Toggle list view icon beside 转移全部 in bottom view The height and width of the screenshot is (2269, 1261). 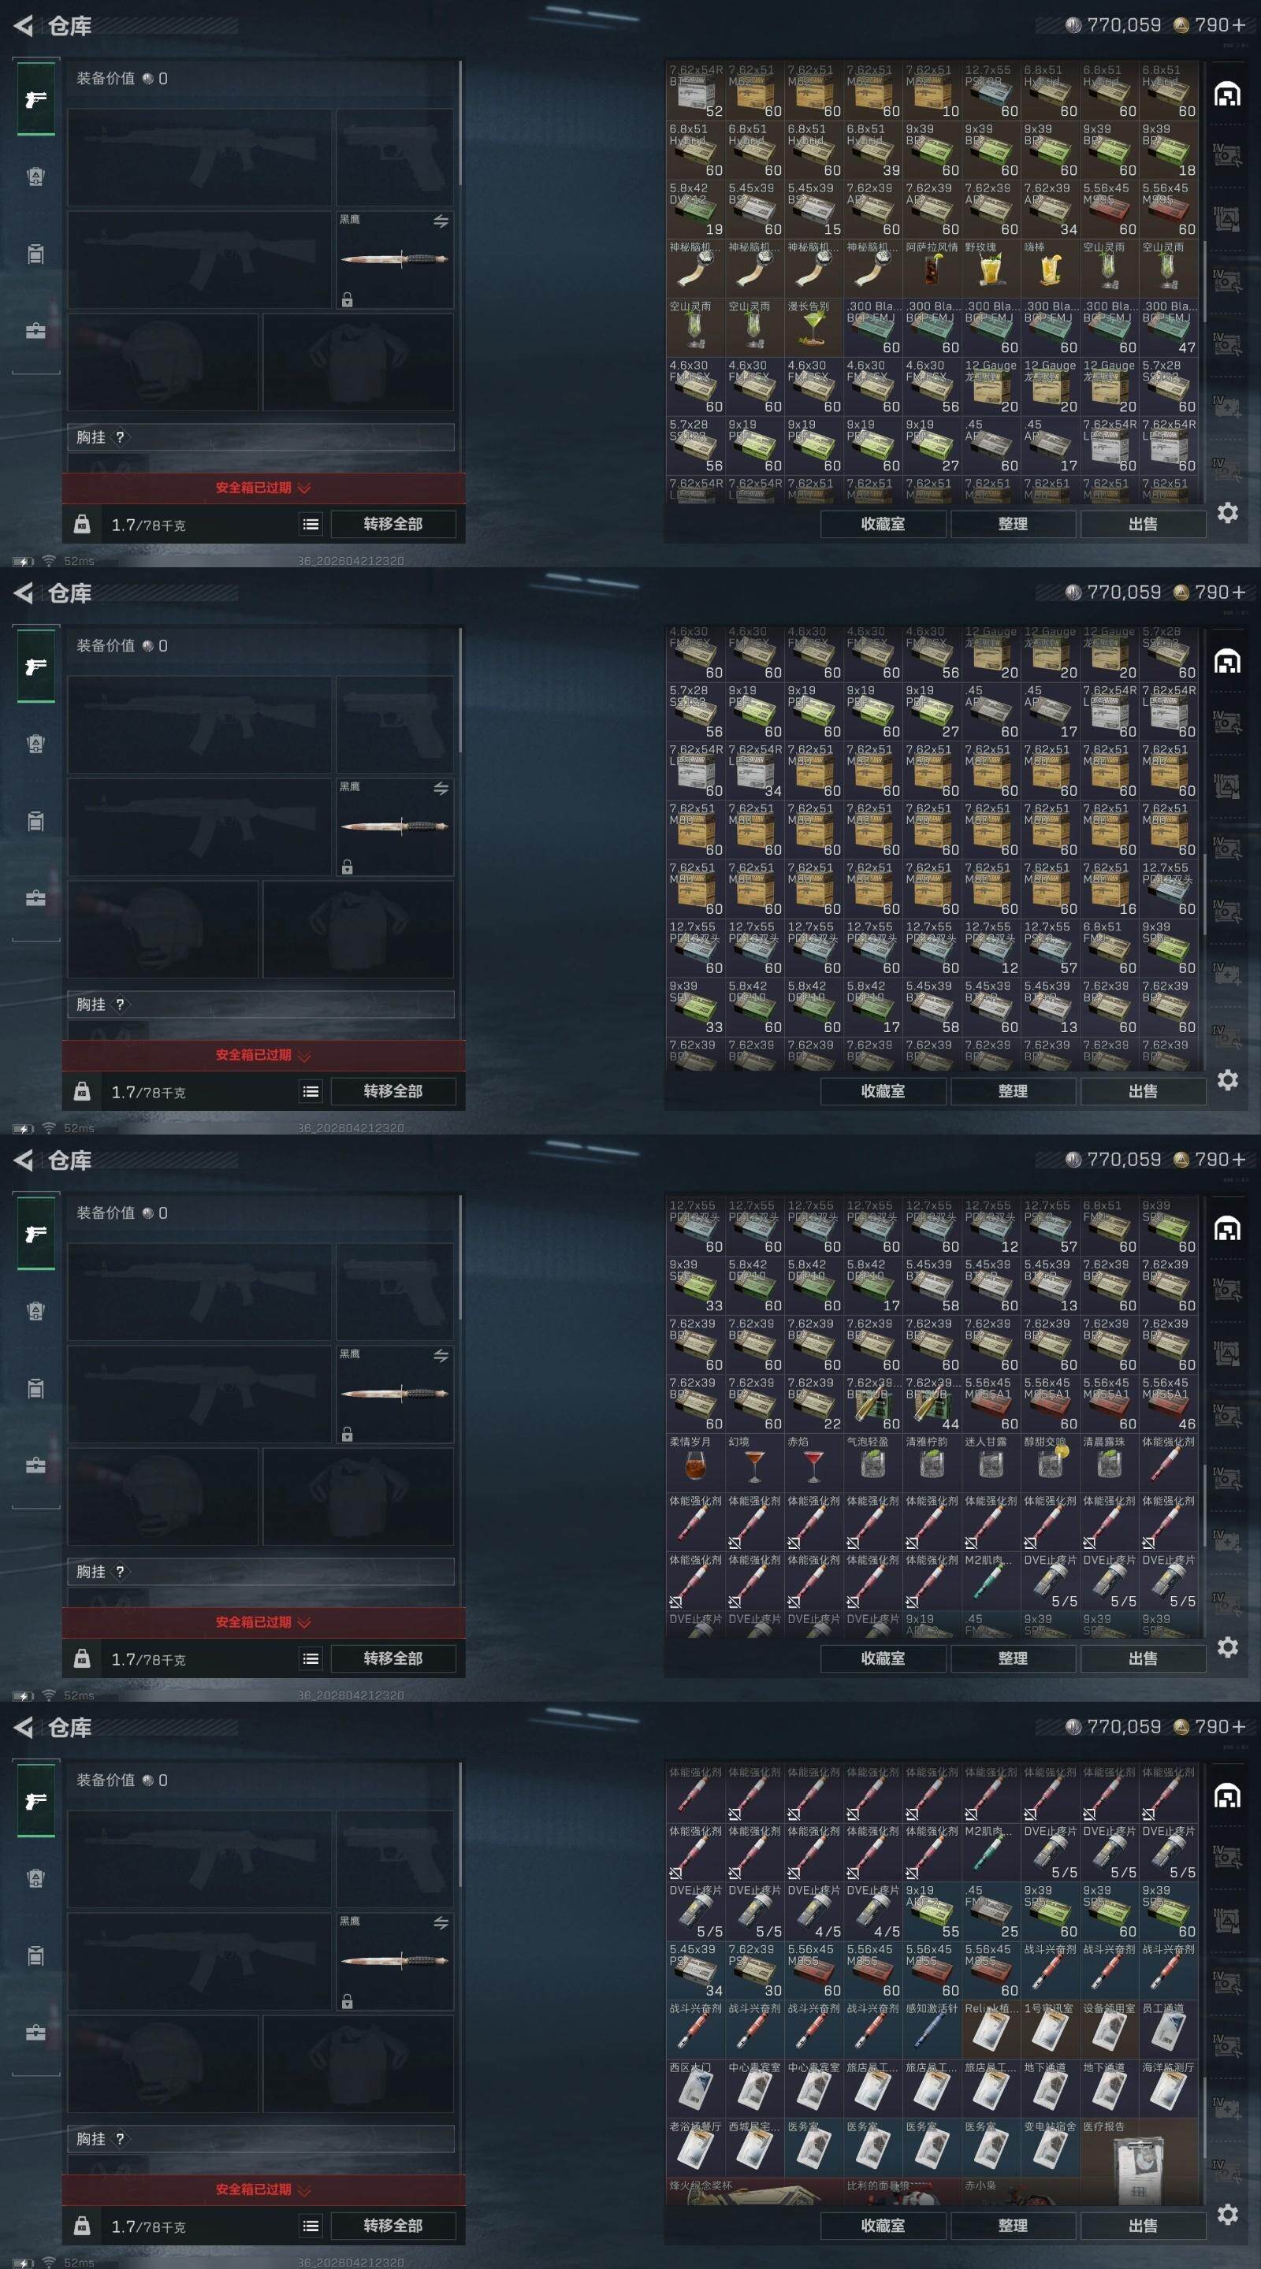tap(311, 2226)
